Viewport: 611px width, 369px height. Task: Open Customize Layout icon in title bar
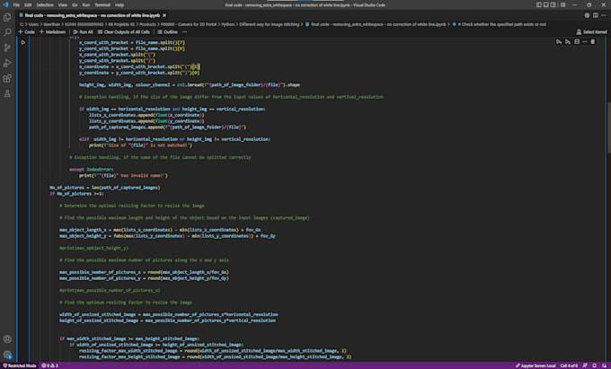click(x=563, y=5)
